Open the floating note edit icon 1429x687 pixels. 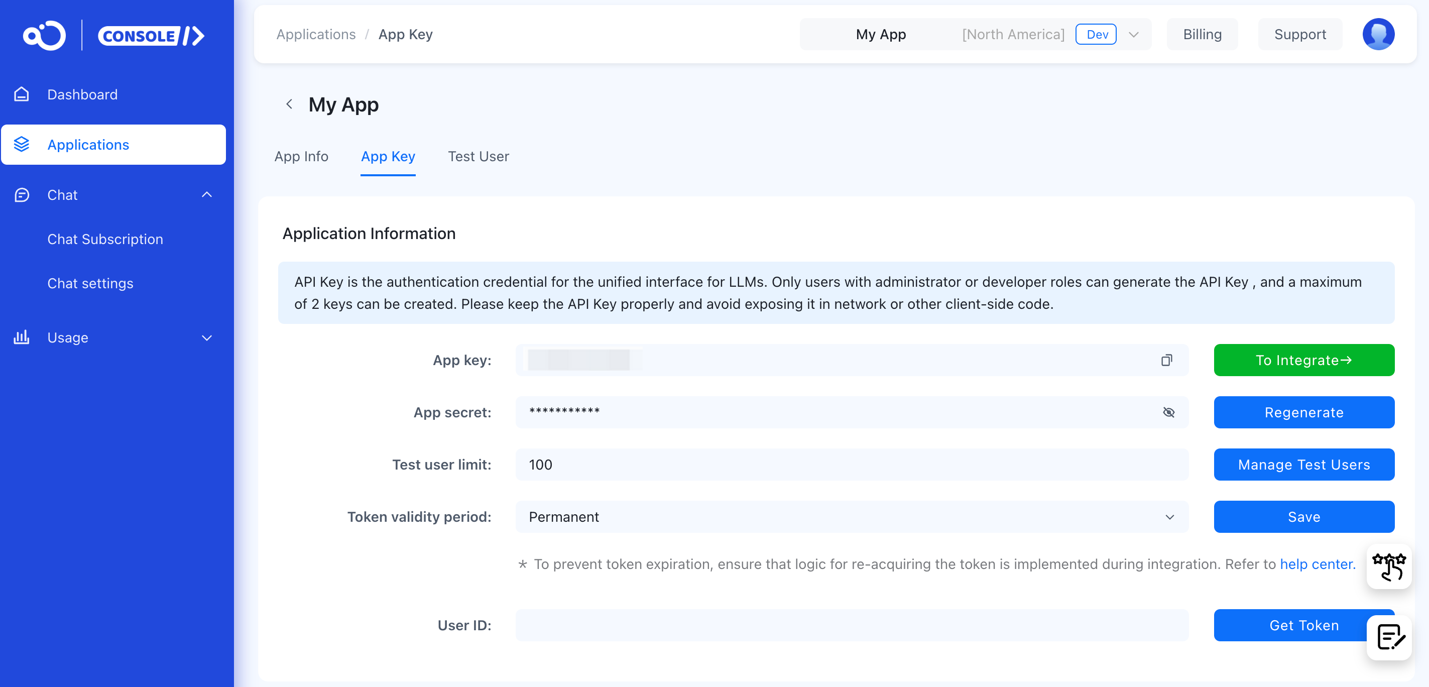(1390, 637)
